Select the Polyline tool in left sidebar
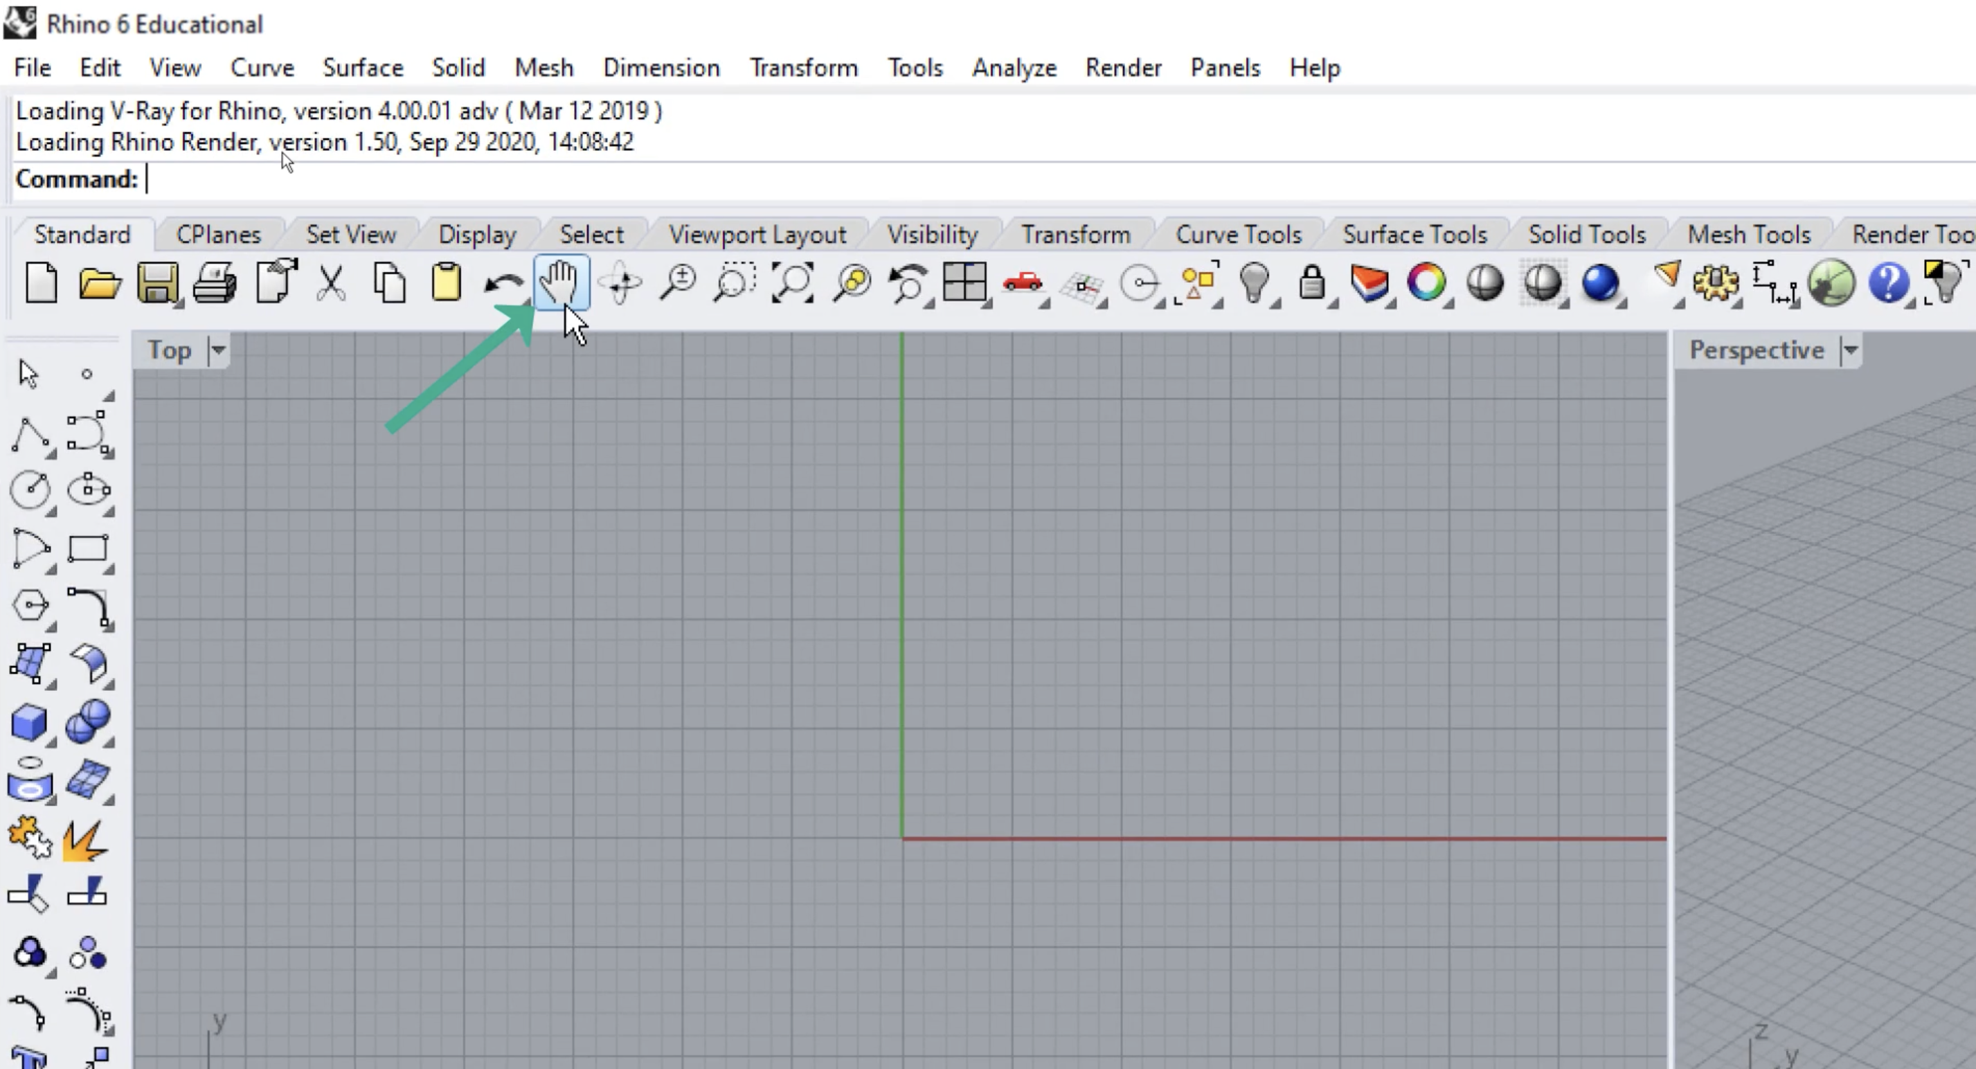The width and height of the screenshot is (1976, 1069). (x=30, y=435)
